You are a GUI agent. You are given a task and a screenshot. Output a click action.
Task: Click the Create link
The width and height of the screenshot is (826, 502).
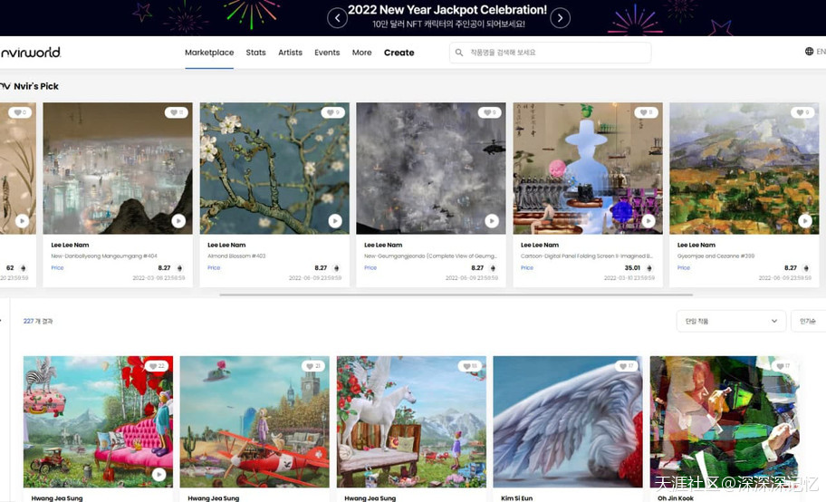(399, 53)
